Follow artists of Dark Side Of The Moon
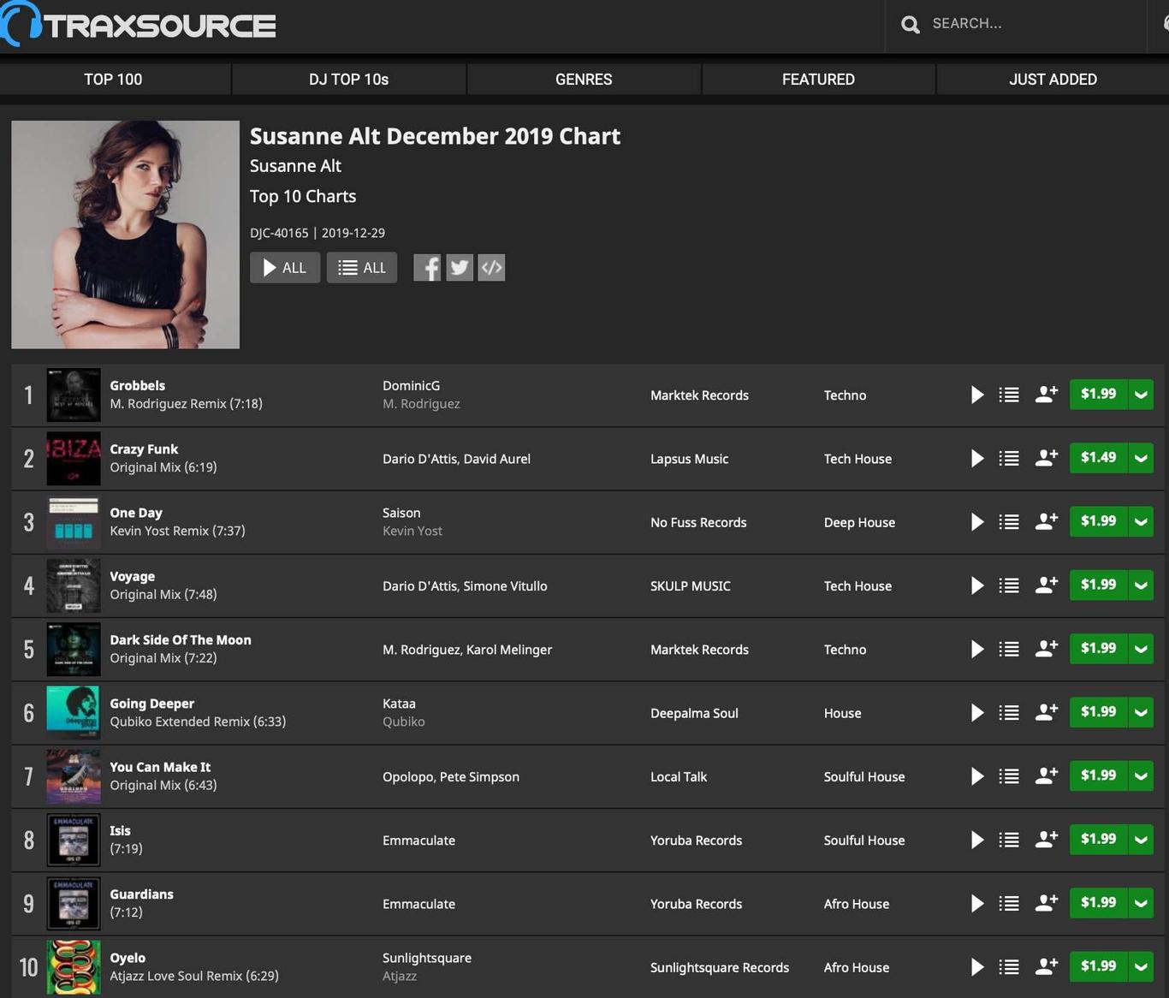The image size is (1169, 998). pos(1047,649)
